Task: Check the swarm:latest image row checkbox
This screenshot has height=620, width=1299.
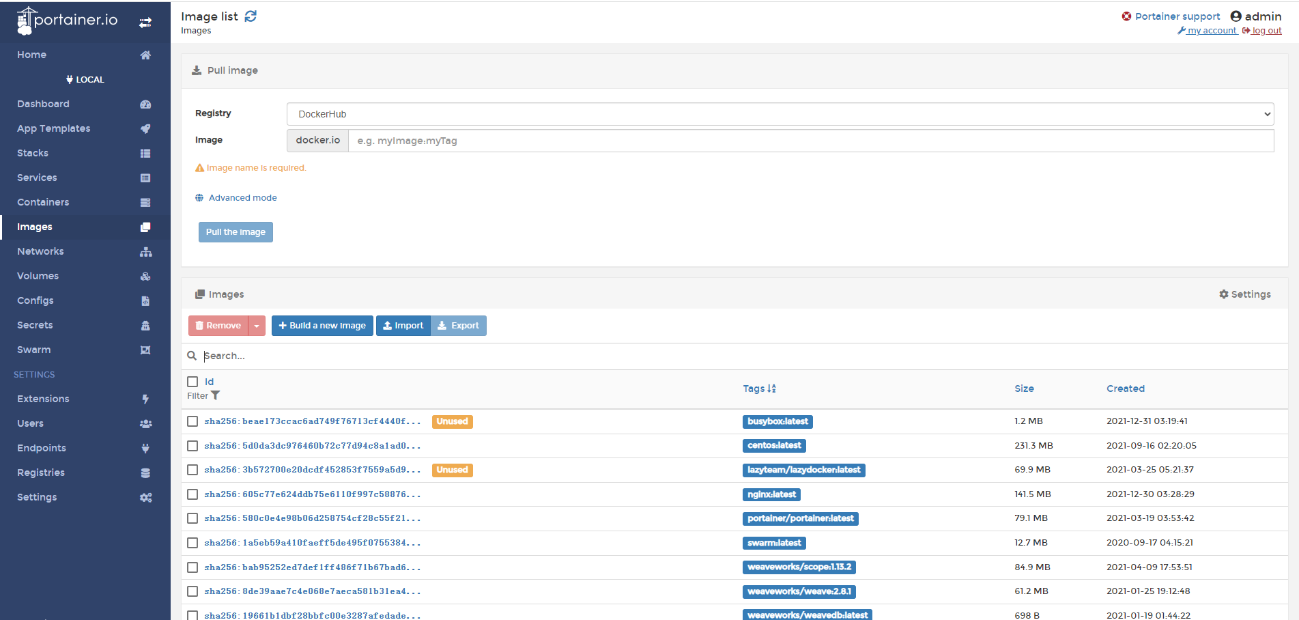Action: (192, 543)
